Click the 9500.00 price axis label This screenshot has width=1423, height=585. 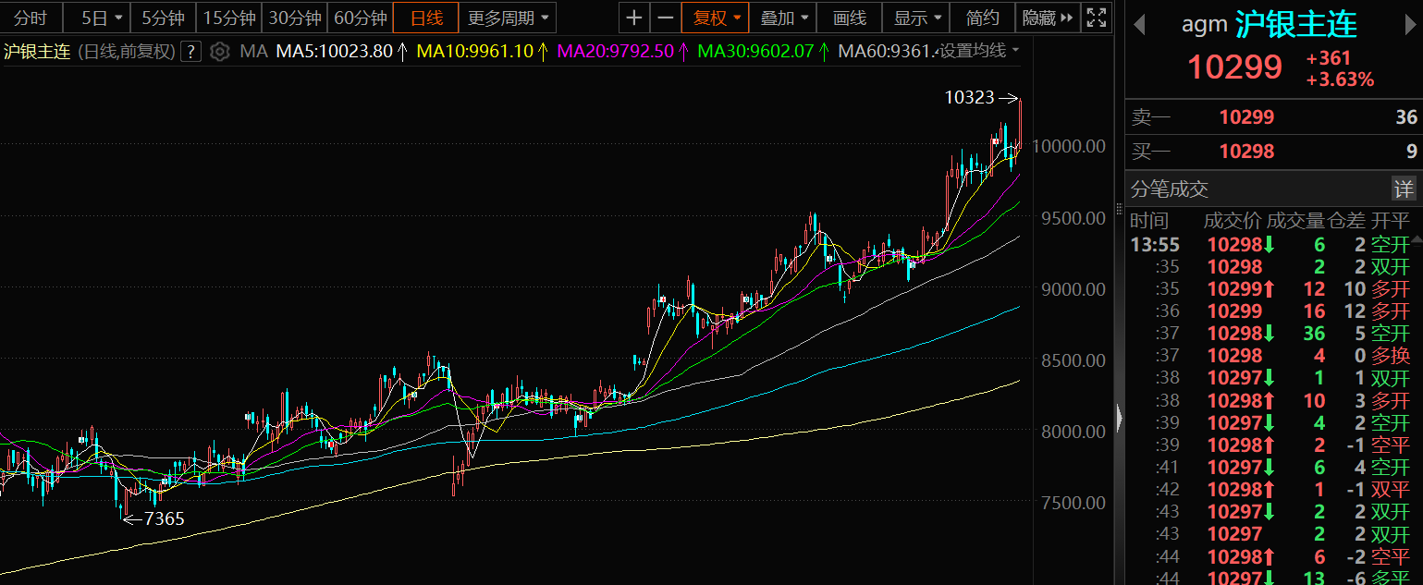[1072, 218]
